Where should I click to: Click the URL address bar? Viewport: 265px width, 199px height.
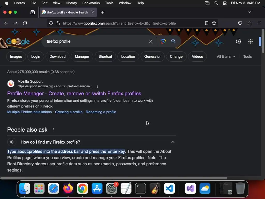[132, 23]
